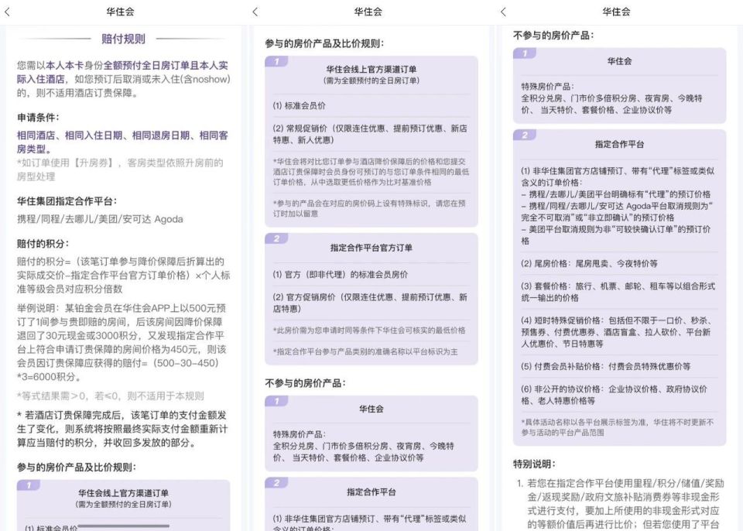Select the 赔付规则 section heading
Viewport: 743px width, 531px height.
[123, 39]
